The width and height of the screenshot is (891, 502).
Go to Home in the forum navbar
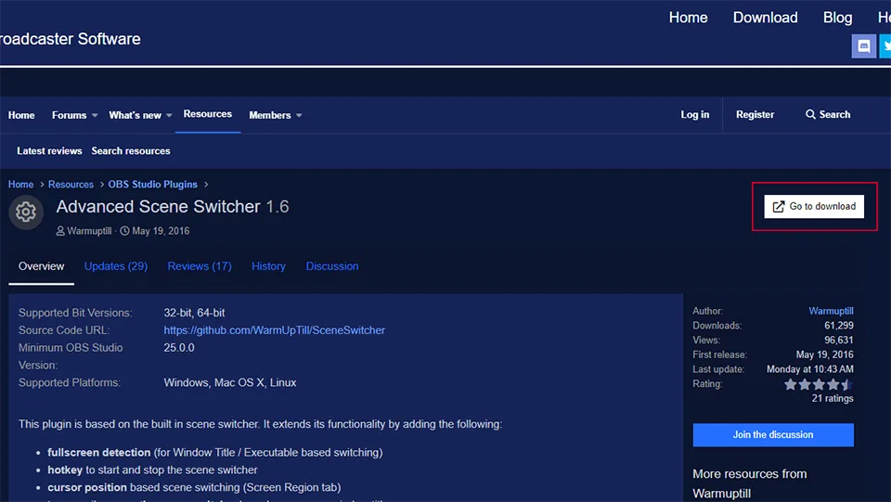point(21,115)
